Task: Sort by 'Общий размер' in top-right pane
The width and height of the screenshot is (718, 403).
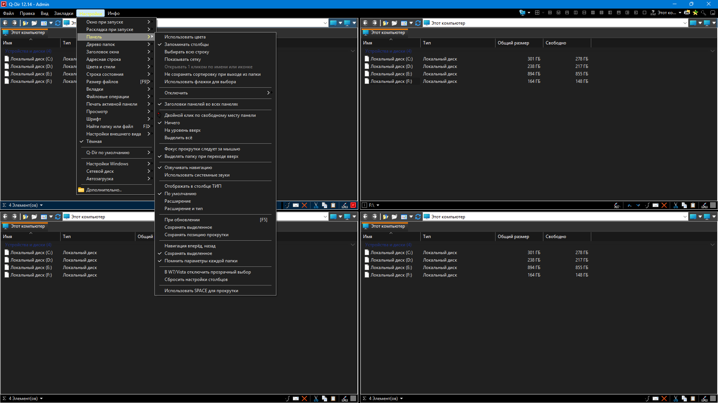Action: point(519,43)
